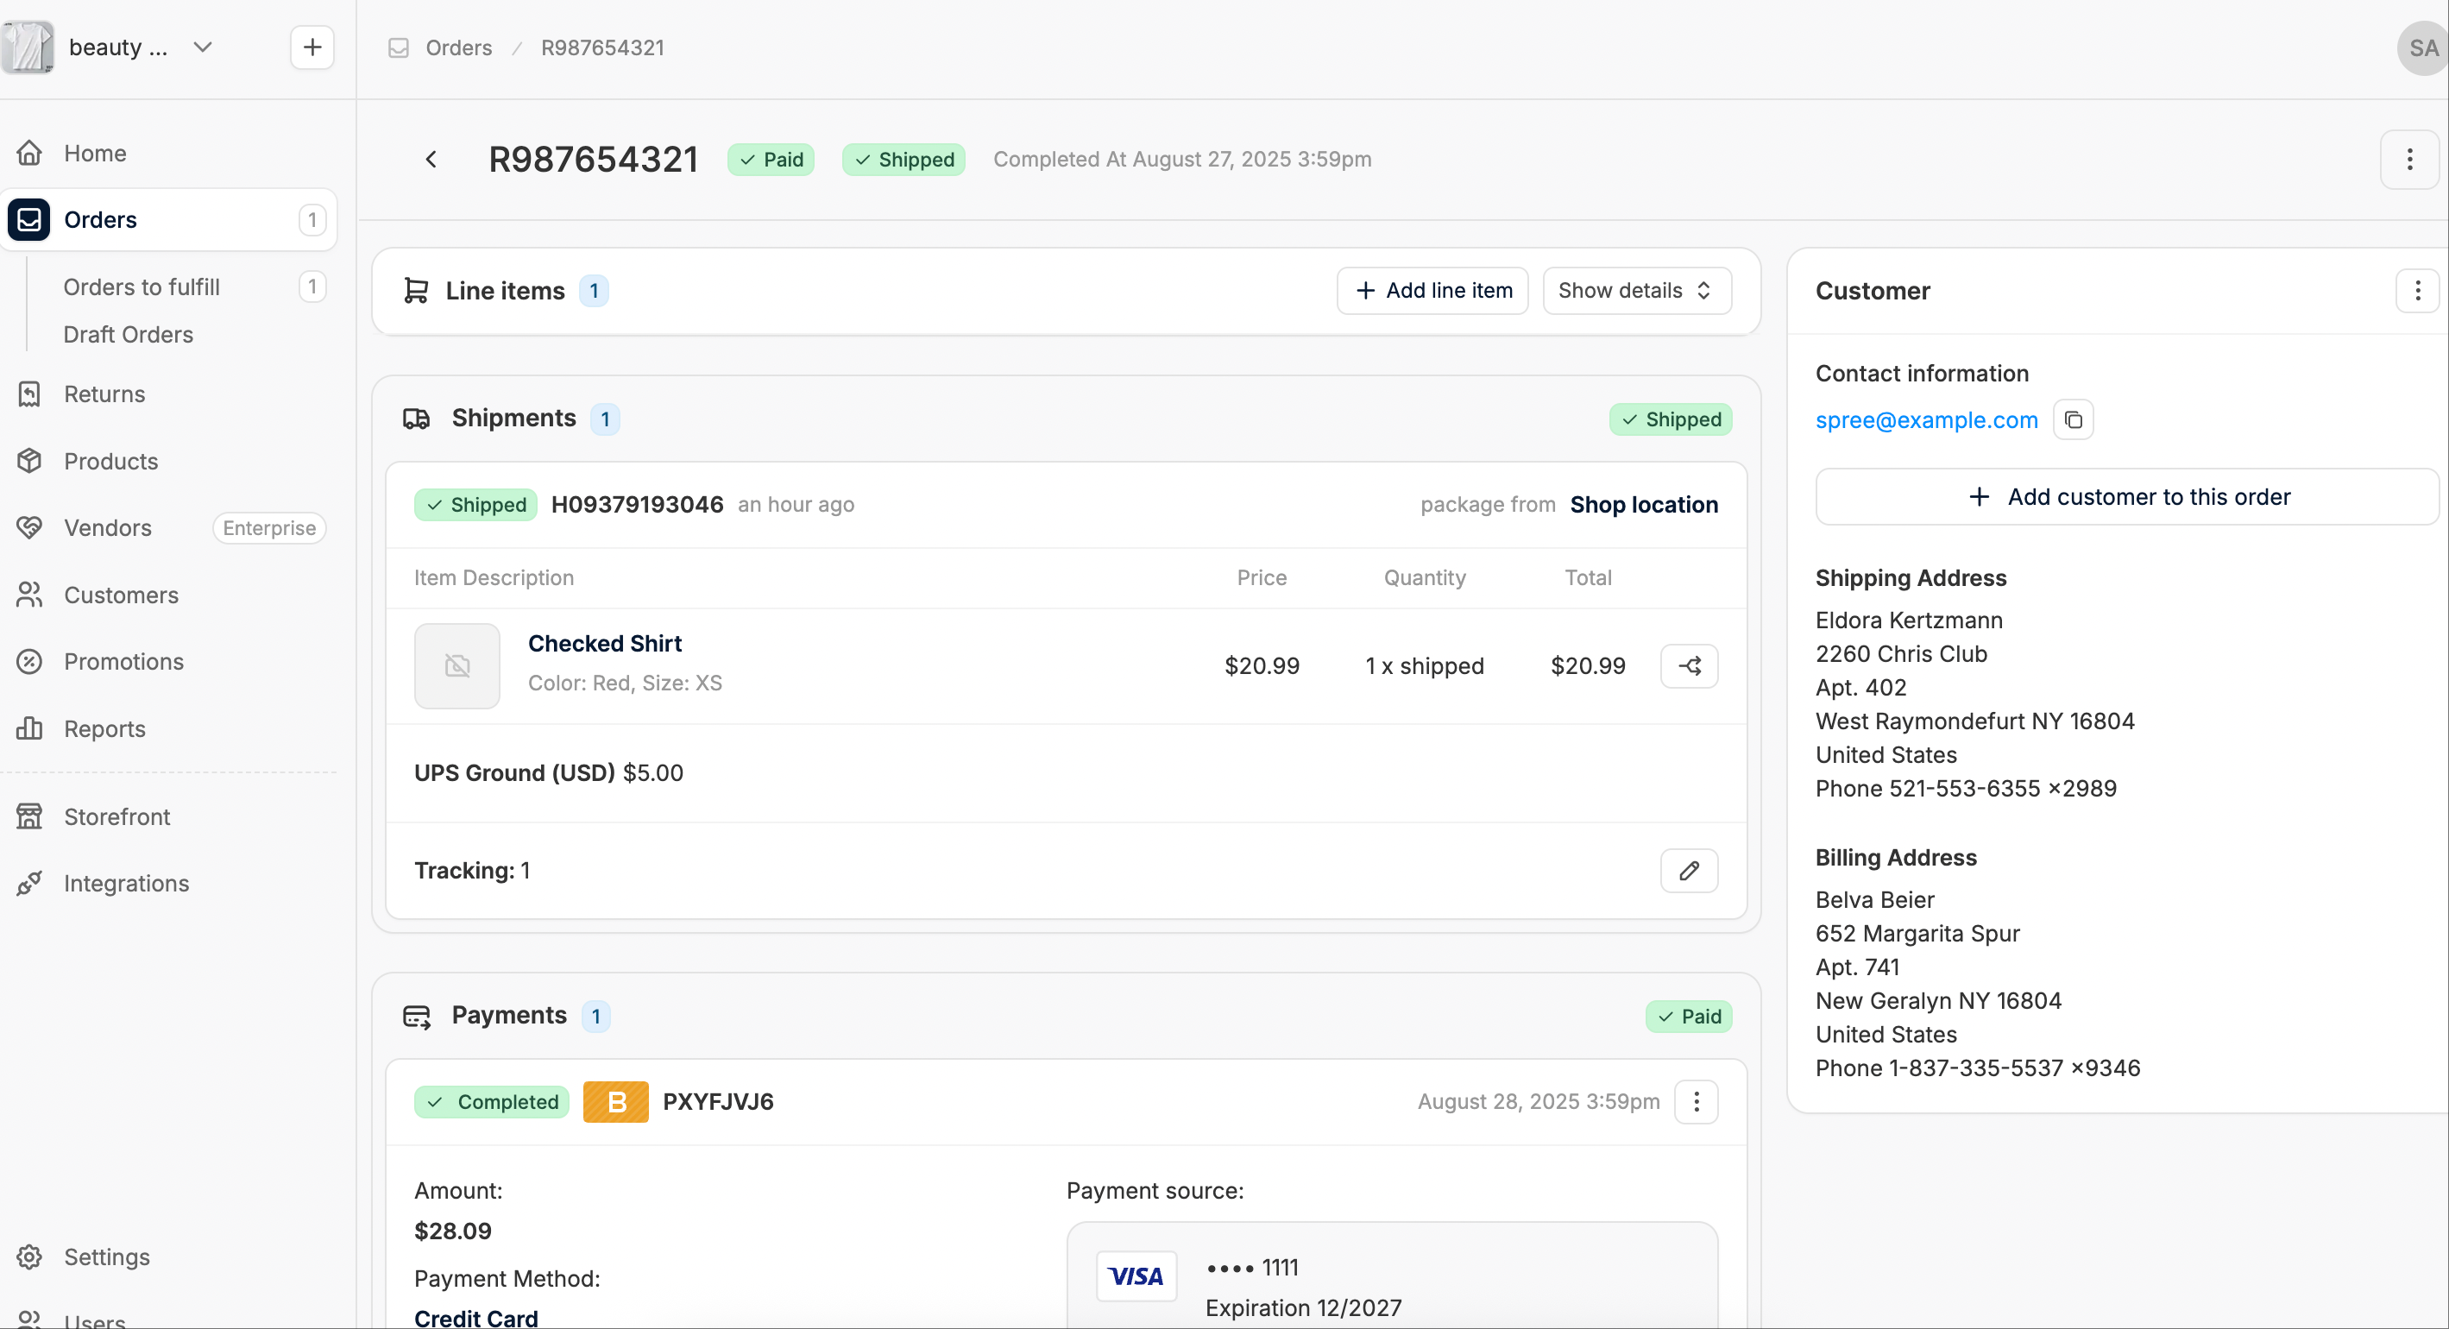
Task: Click the pencil icon to edit tracking
Action: pos(1689,870)
